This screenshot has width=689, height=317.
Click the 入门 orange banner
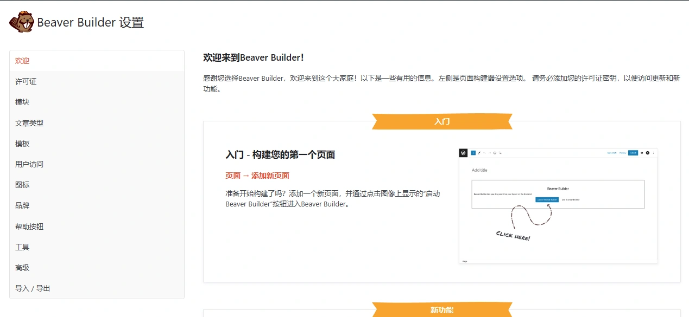(442, 121)
